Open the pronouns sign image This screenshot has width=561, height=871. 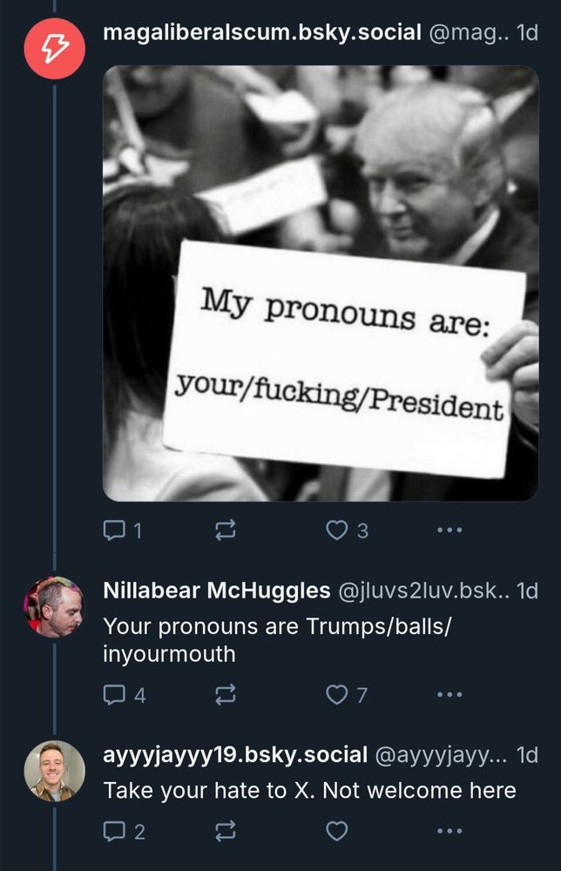tap(321, 283)
